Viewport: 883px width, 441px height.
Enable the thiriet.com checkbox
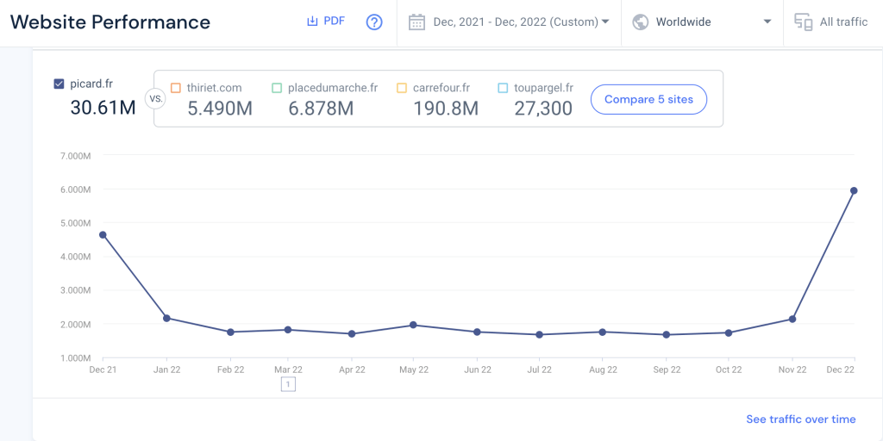click(175, 88)
